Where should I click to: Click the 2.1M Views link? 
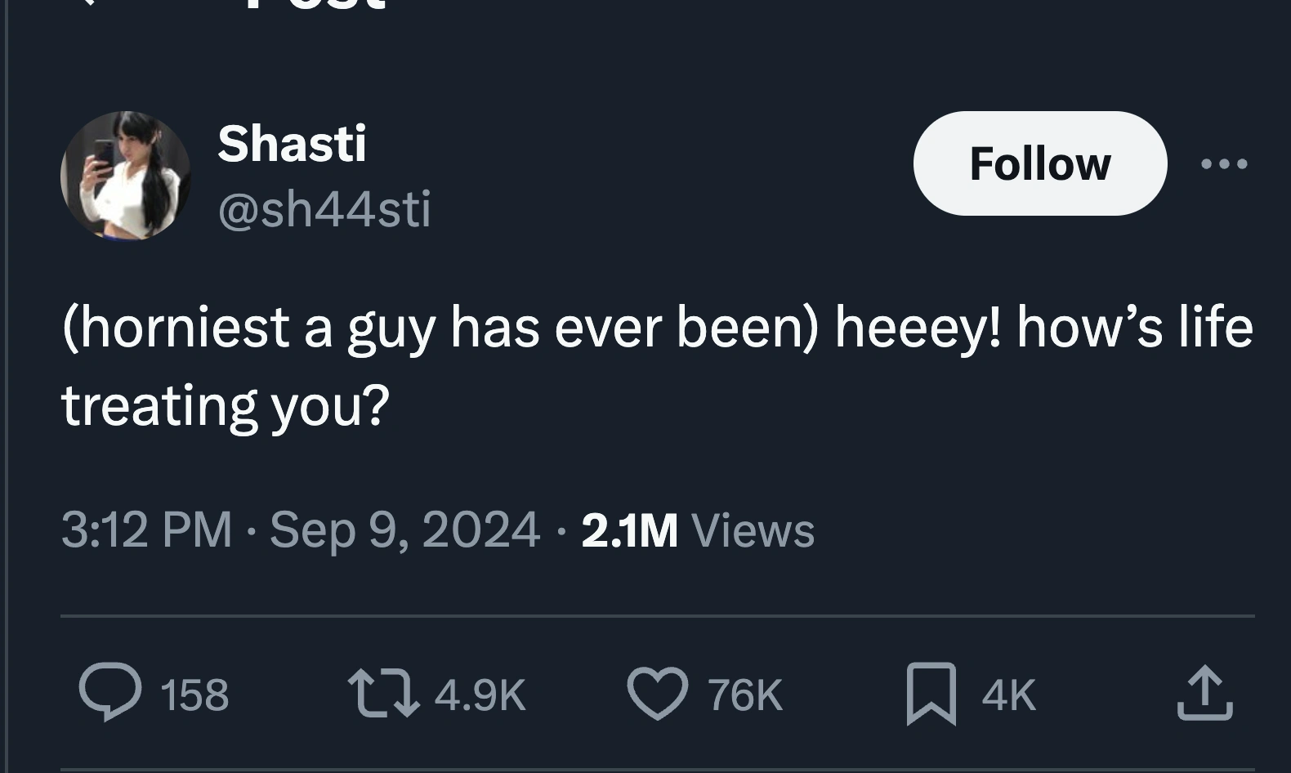coord(695,529)
